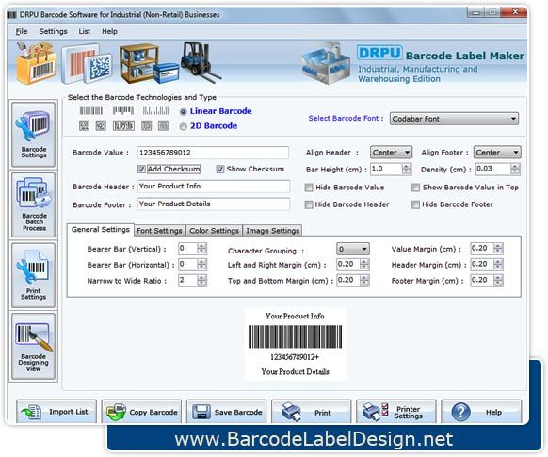Click the third linear barcode sample icon
Image resolution: width=548 pixels, height=457 pixels.
click(x=155, y=111)
